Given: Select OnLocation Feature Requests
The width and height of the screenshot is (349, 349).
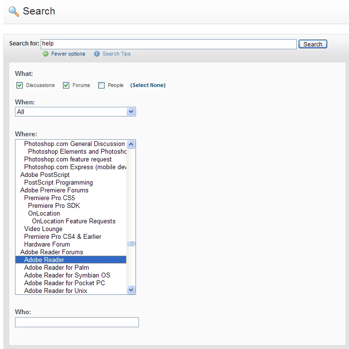Looking at the screenshot, I should coord(71,221).
